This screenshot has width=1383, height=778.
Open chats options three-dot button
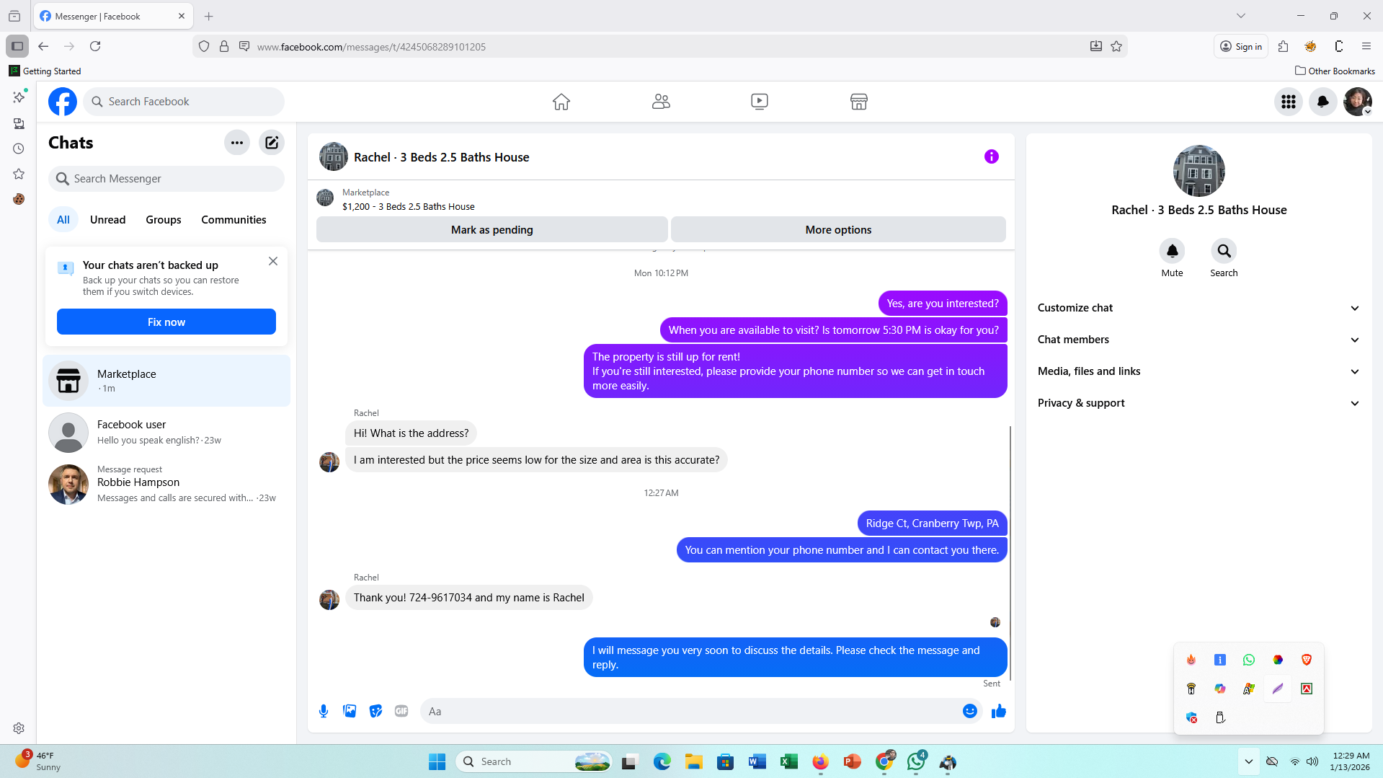coord(237,143)
